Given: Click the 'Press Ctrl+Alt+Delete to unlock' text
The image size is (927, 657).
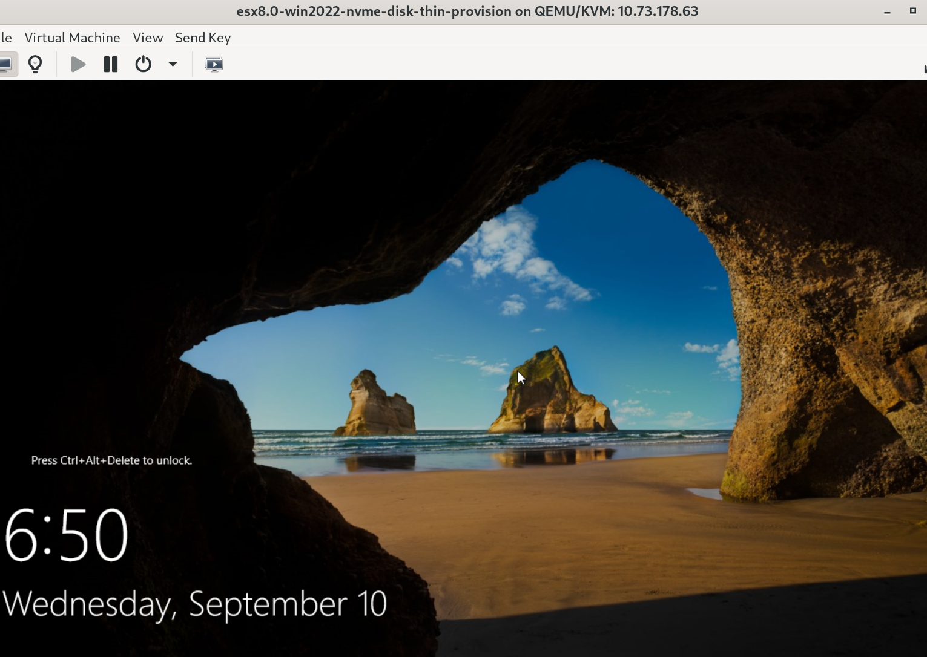Looking at the screenshot, I should click(x=111, y=460).
